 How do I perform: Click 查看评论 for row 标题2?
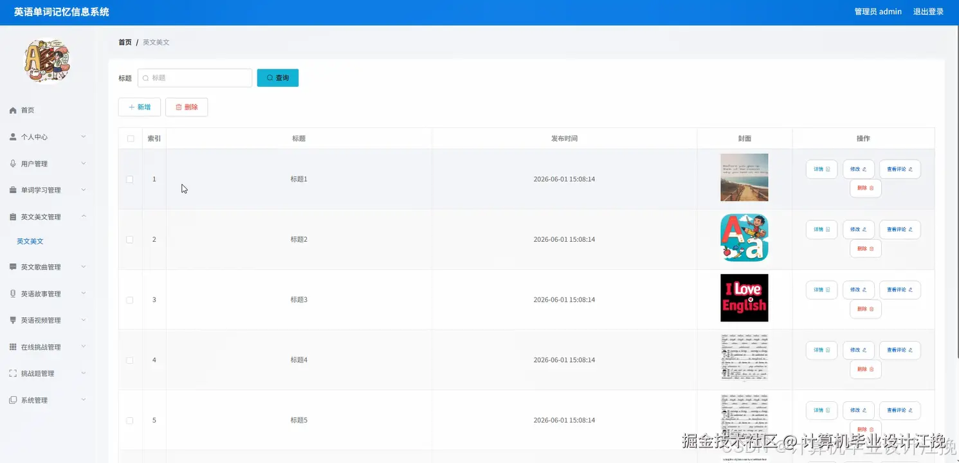pyautogui.click(x=900, y=230)
